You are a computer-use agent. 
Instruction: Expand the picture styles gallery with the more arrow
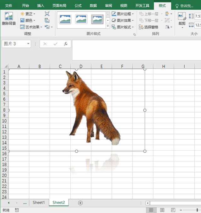pos(108,26)
